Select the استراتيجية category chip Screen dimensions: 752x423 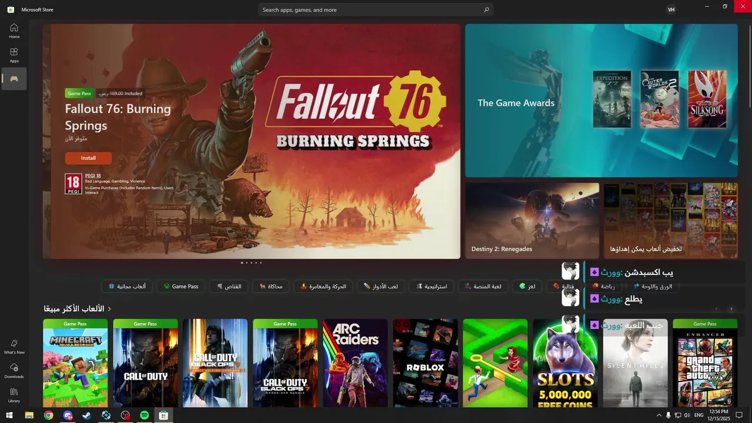[x=431, y=287]
